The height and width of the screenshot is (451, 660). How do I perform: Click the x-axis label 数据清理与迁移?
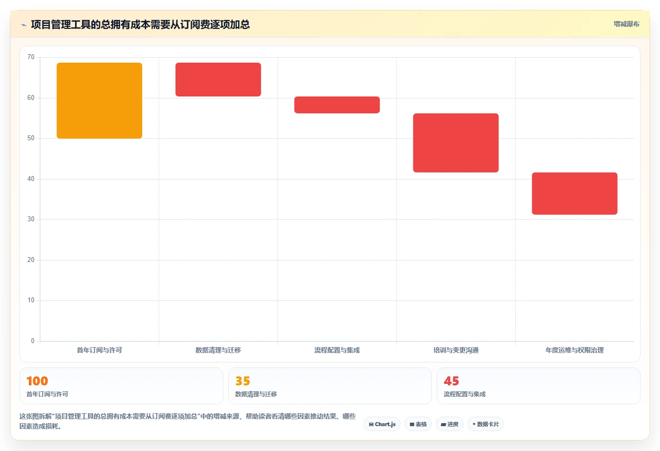218,350
